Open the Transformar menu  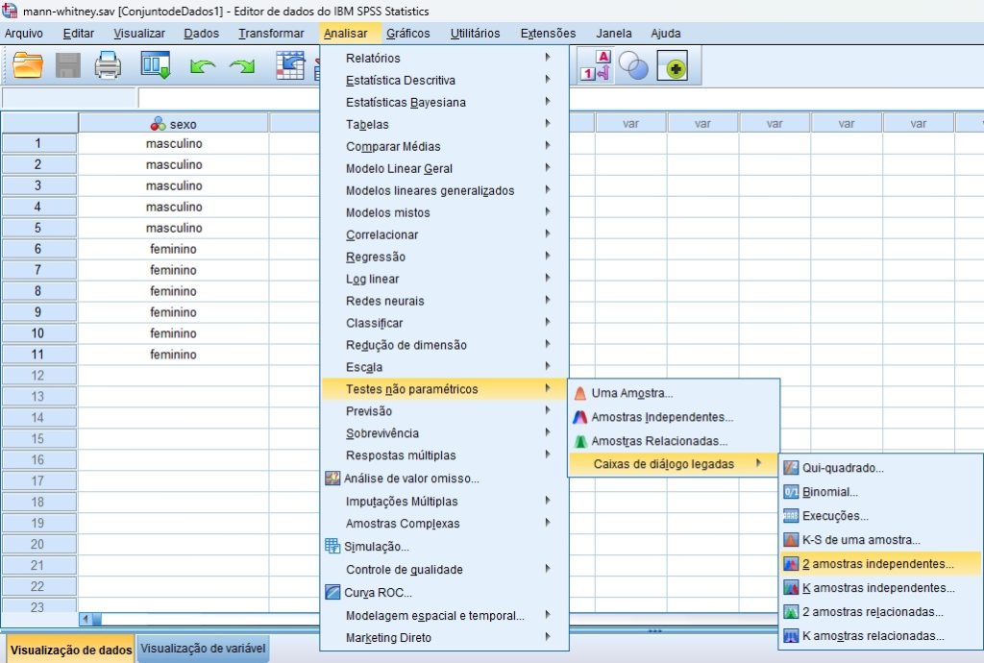pos(271,34)
